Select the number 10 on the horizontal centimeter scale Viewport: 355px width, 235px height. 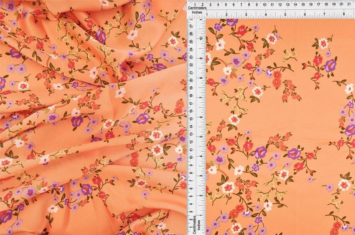264,4
